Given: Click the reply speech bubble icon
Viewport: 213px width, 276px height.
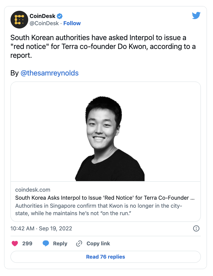Looking at the screenshot, I should pyautogui.click(x=46, y=243).
